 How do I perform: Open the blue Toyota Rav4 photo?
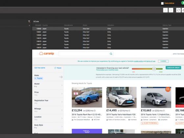point(87,97)
